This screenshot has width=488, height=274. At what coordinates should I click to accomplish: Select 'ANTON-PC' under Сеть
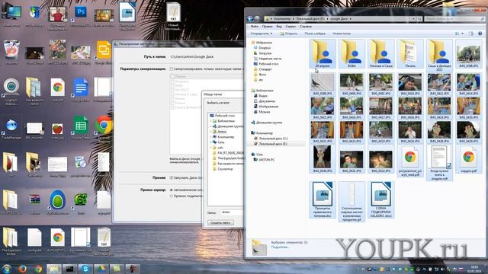[265, 160]
